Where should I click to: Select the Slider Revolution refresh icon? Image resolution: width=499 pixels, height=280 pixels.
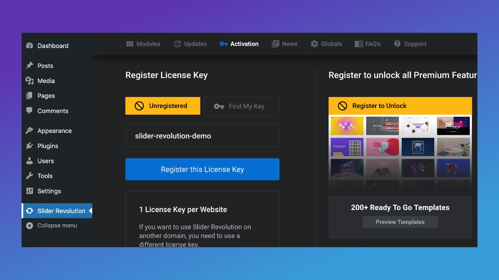tap(30, 211)
